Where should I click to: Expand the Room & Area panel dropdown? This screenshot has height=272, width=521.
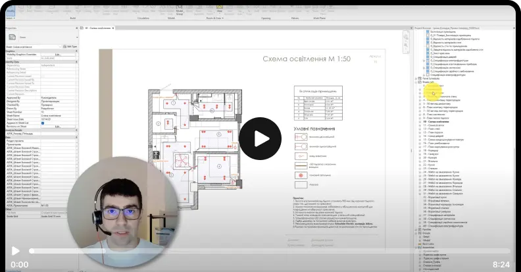pos(215,18)
